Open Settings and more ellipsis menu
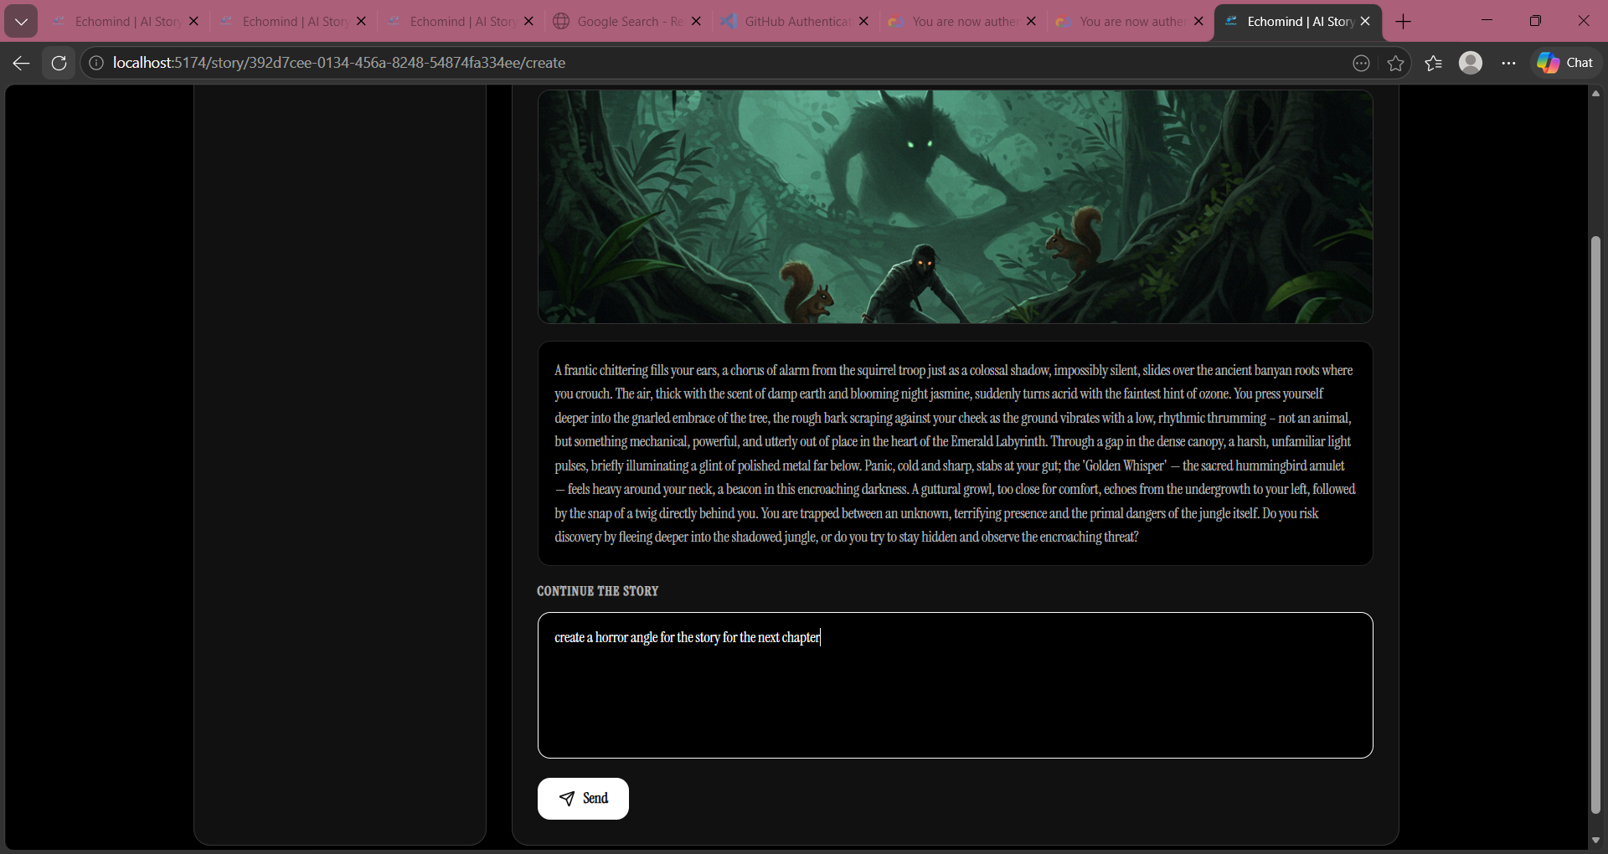Screen dimensions: 1608x854 1508,63
